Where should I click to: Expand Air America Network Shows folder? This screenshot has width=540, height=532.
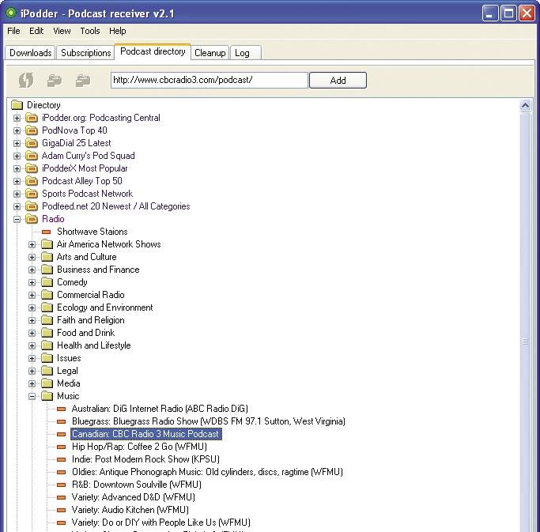click(x=32, y=245)
